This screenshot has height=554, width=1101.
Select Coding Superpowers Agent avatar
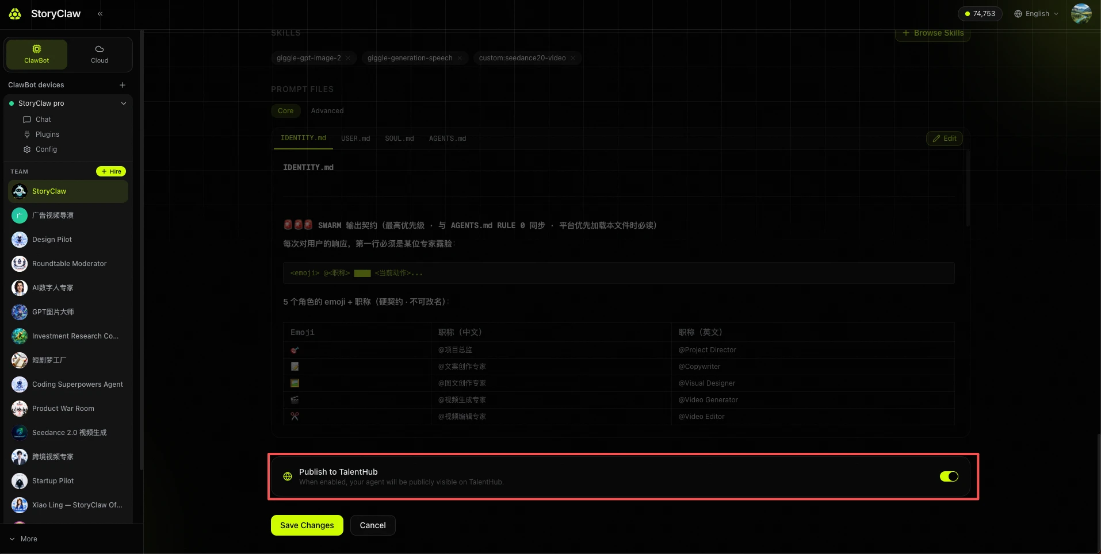20,384
